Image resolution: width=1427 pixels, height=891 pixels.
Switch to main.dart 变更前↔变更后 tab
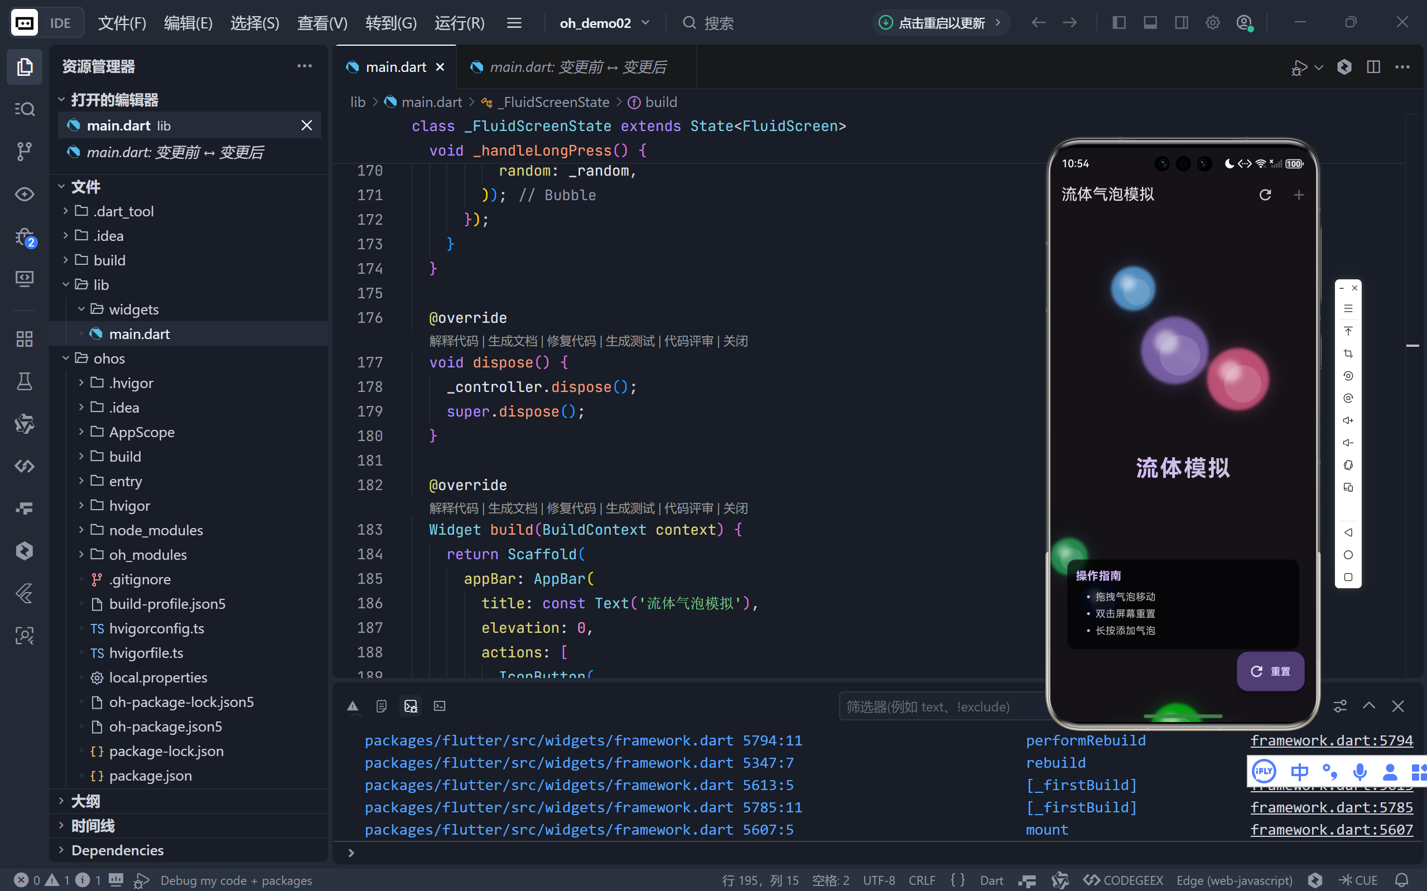coord(577,67)
